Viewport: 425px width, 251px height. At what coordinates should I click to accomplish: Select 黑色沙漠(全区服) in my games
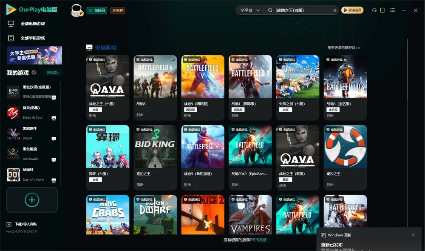(32, 92)
